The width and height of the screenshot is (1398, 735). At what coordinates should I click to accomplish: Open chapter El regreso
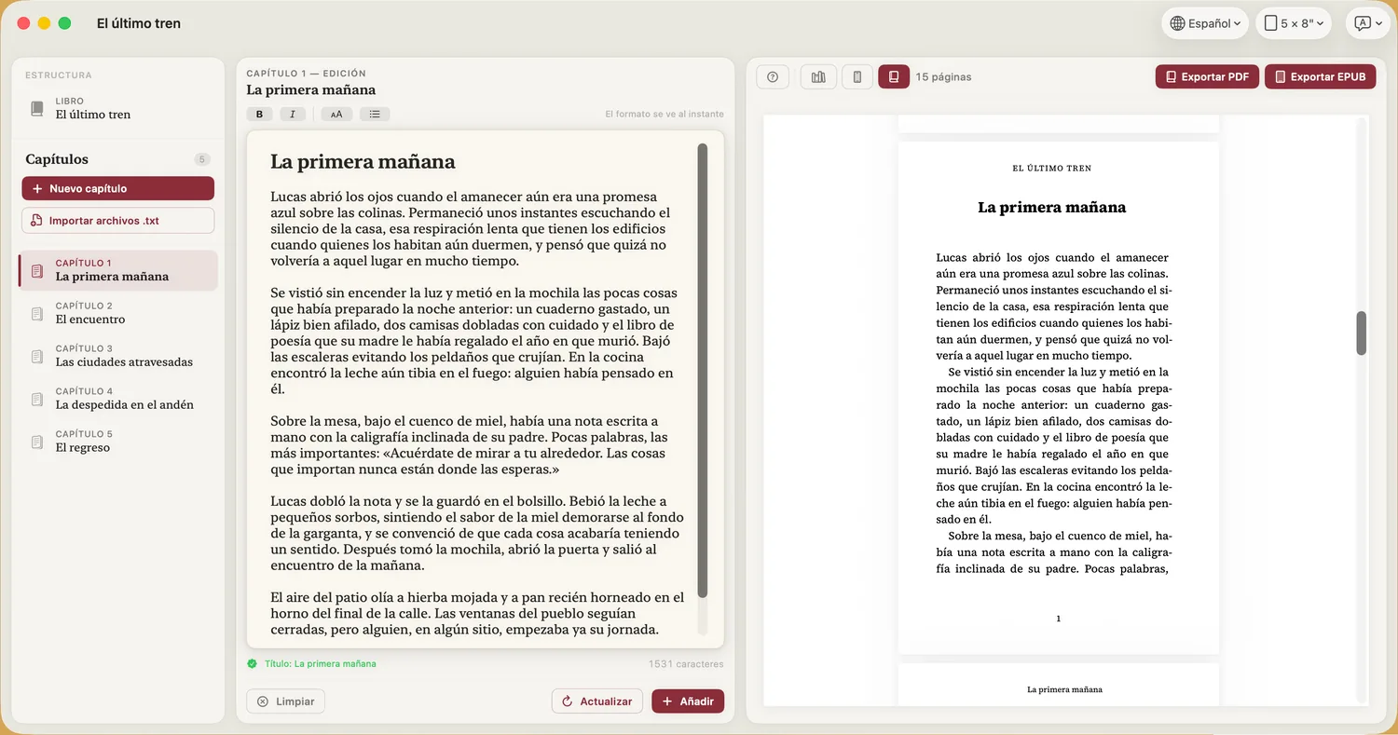(118, 442)
